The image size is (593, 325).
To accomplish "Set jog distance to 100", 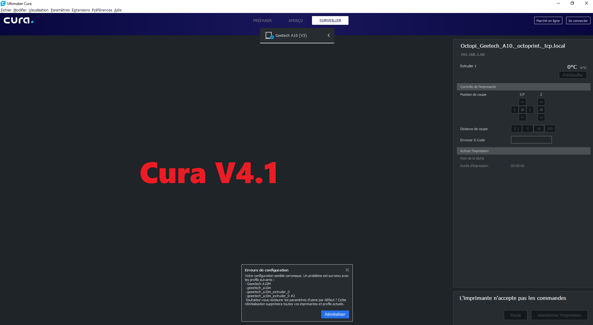I will pos(550,129).
